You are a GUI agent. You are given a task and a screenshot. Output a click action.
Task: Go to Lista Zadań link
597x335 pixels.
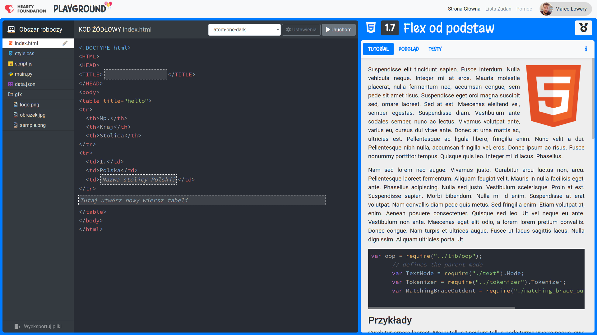(498, 9)
